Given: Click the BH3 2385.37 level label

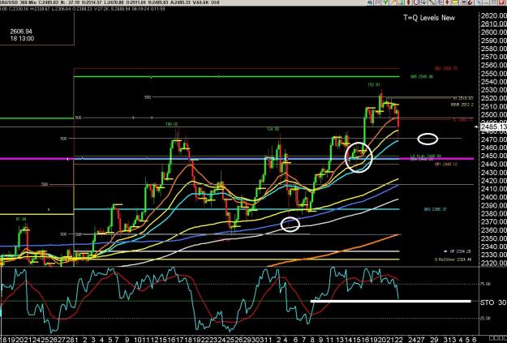Looking at the screenshot, I should [x=436, y=209].
